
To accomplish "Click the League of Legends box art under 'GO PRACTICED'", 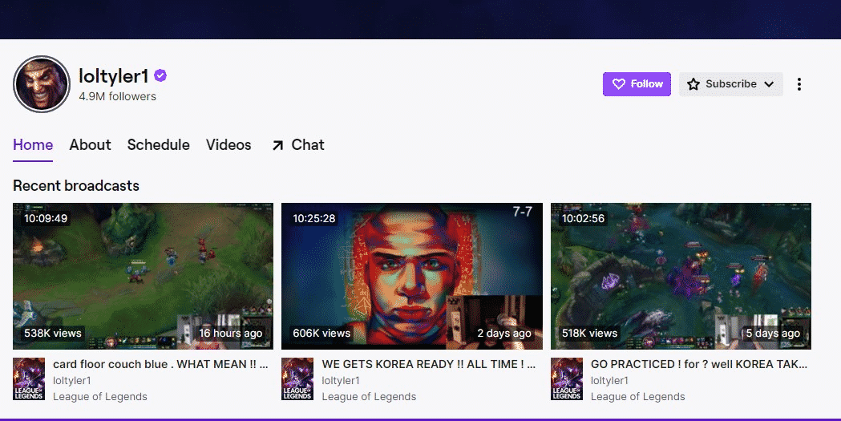I will 567,379.
